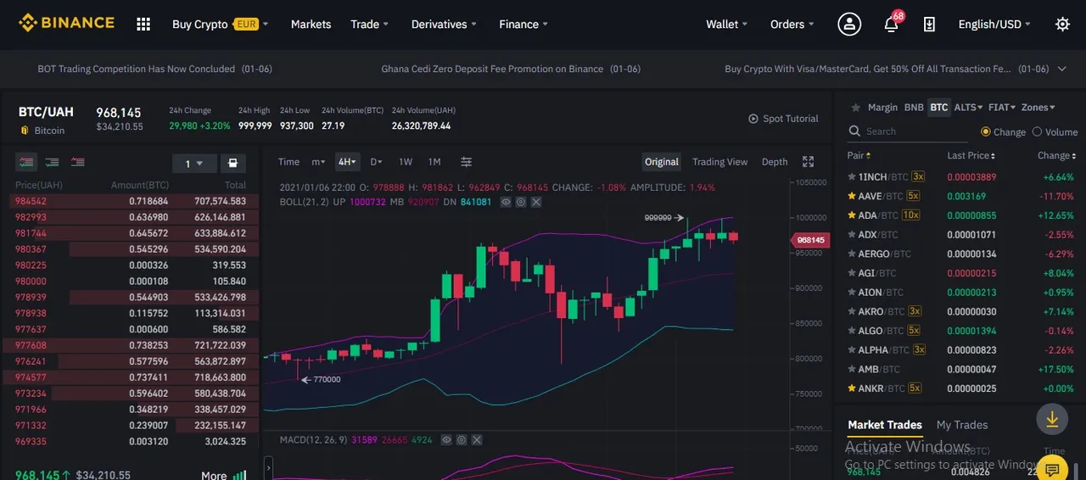Viewport: 1086px width, 480px height.
Task: Switch to My Trades tab
Action: tap(962, 425)
